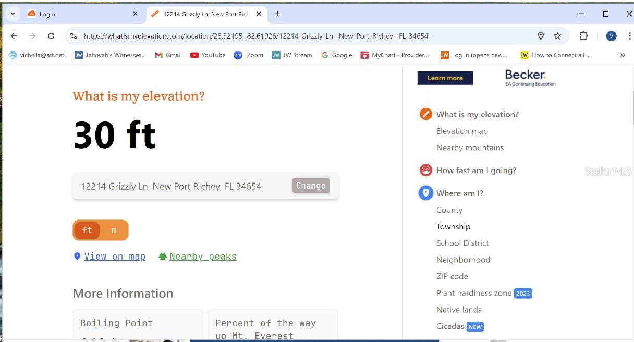Image resolution: width=634 pixels, height=342 pixels.
Task: Click the red speedometer icon
Action: pyautogui.click(x=425, y=170)
